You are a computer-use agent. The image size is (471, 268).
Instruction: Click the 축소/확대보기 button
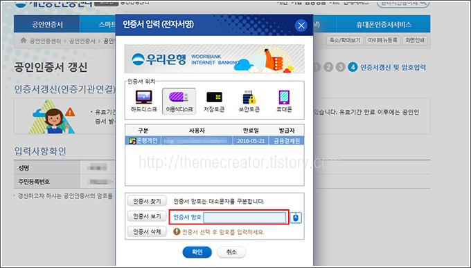345,40
